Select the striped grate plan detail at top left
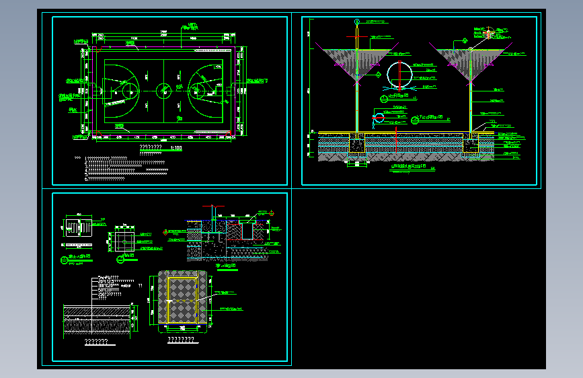 (x=79, y=228)
